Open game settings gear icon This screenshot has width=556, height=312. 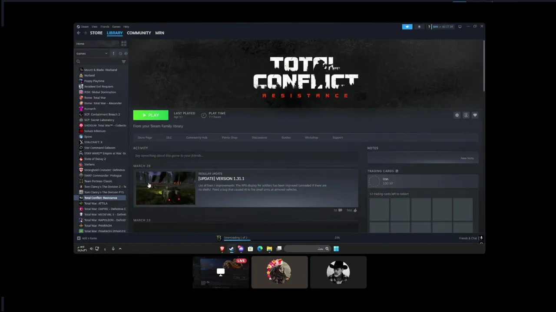pyautogui.click(x=457, y=115)
